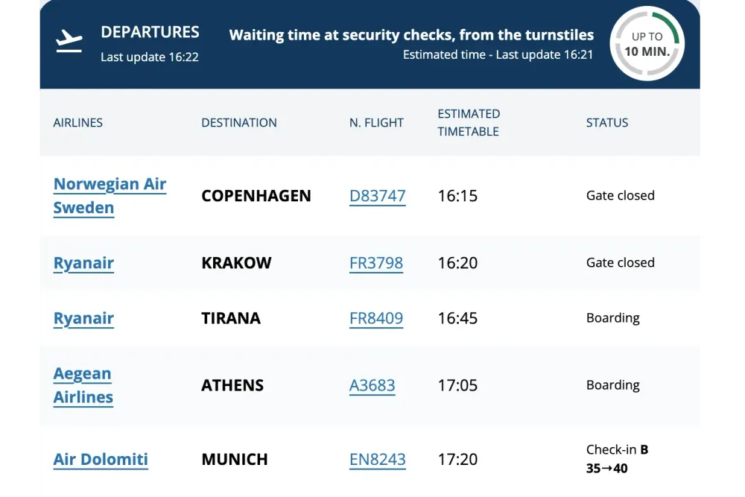The width and height of the screenshot is (745, 497).
Task: Sort by the AIRLINES column header
Action: coord(77,122)
